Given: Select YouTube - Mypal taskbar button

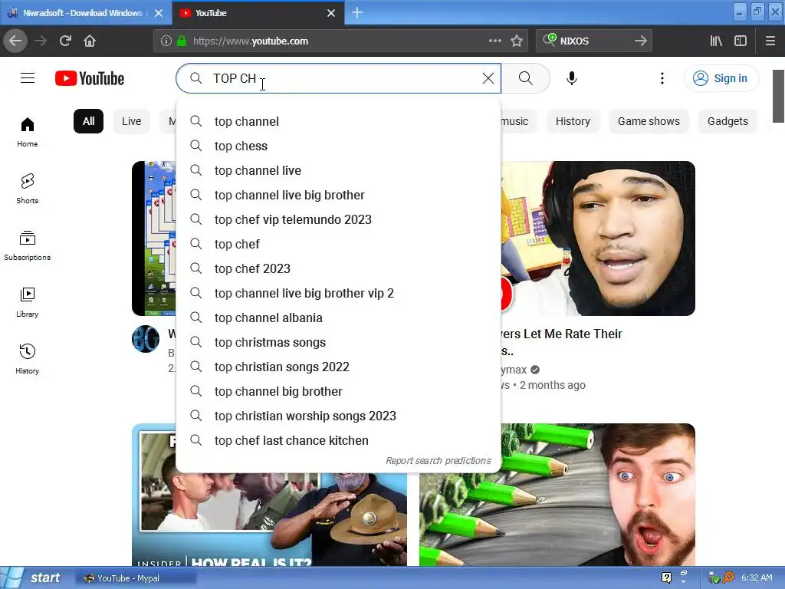Looking at the screenshot, I should (x=135, y=578).
